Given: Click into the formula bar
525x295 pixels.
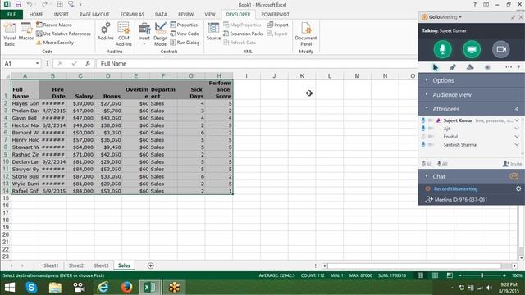Looking at the screenshot, I should click(256, 64).
